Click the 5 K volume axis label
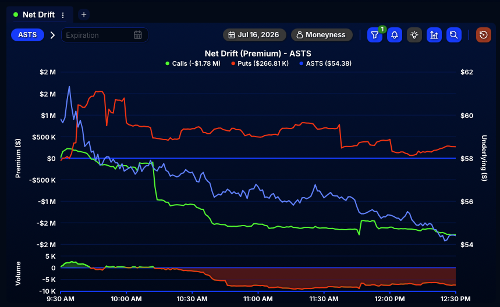Viewport: 500px width, 307px height. point(51,256)
